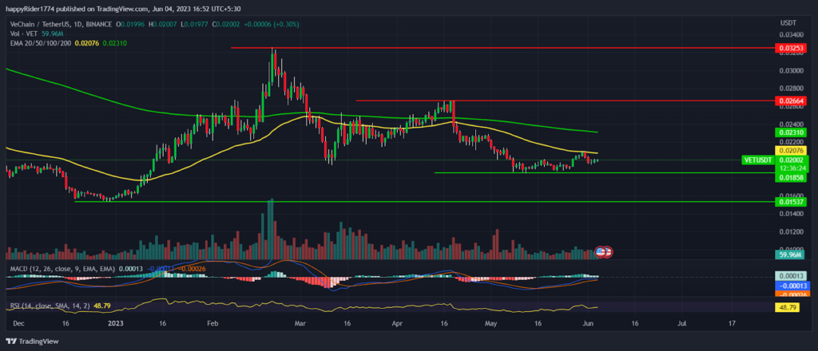Click the O0.01996 open value in legend
The width and height of the screenshot is (818, 351).
pos(132,25)
